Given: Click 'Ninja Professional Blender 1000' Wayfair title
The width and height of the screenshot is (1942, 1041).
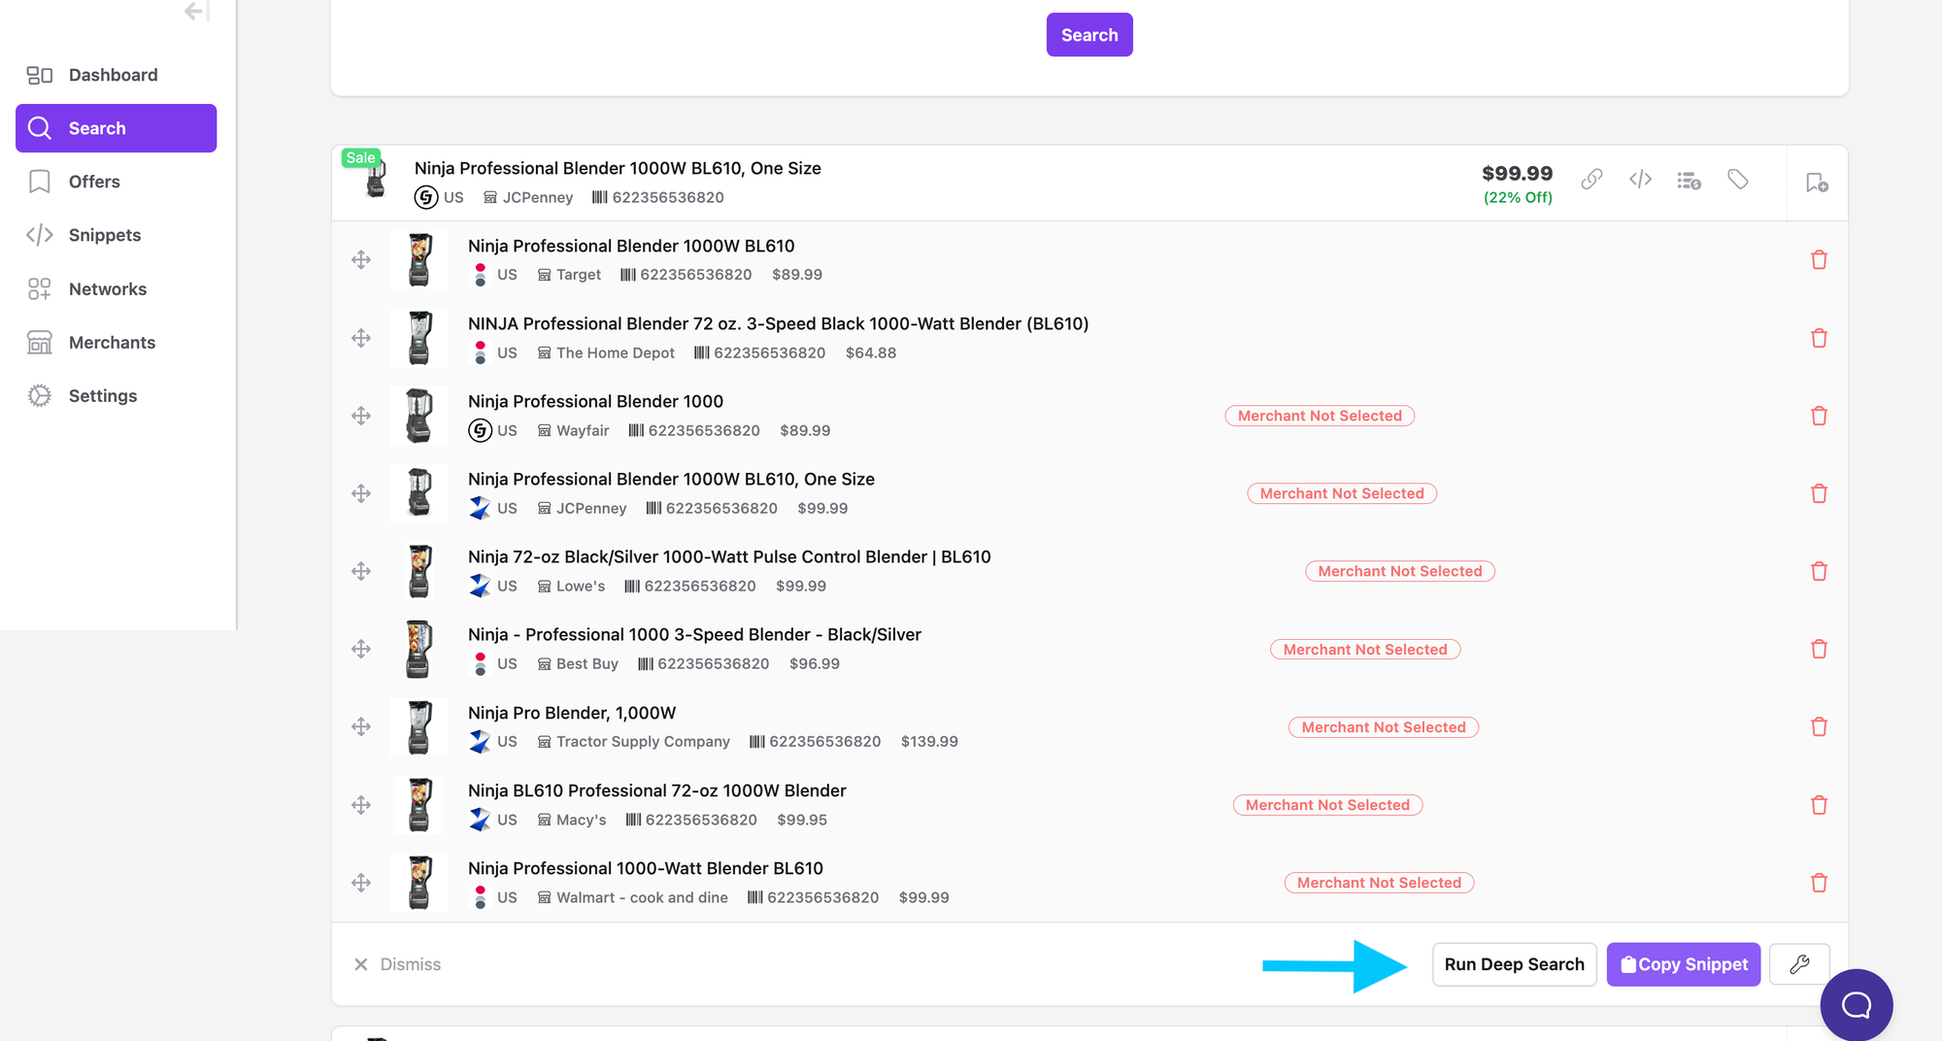Looking at the screenshot, I should tap(595, 401).
